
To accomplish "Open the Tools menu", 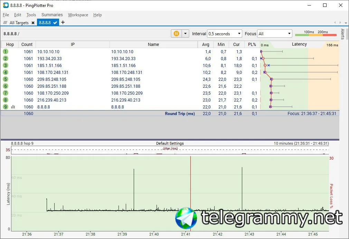I will (x=31, y=15).
